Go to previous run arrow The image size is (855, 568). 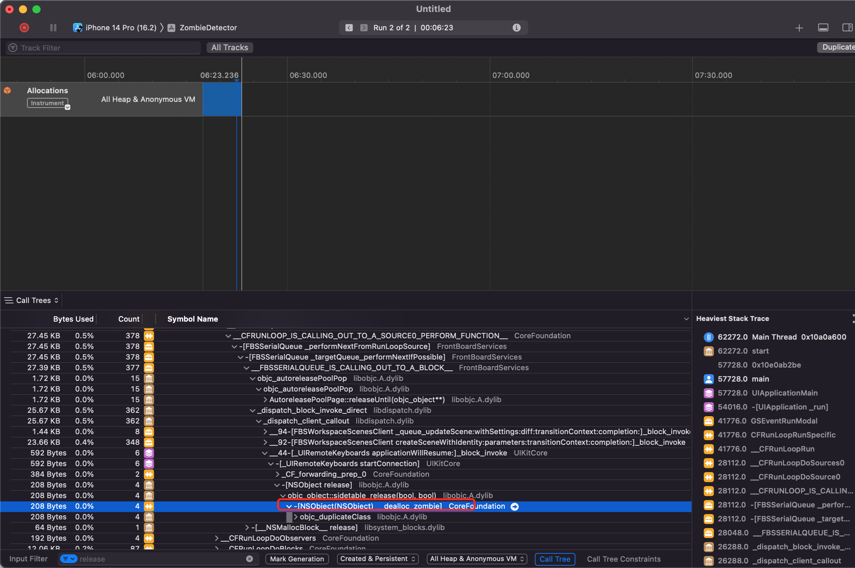point(349,28)
